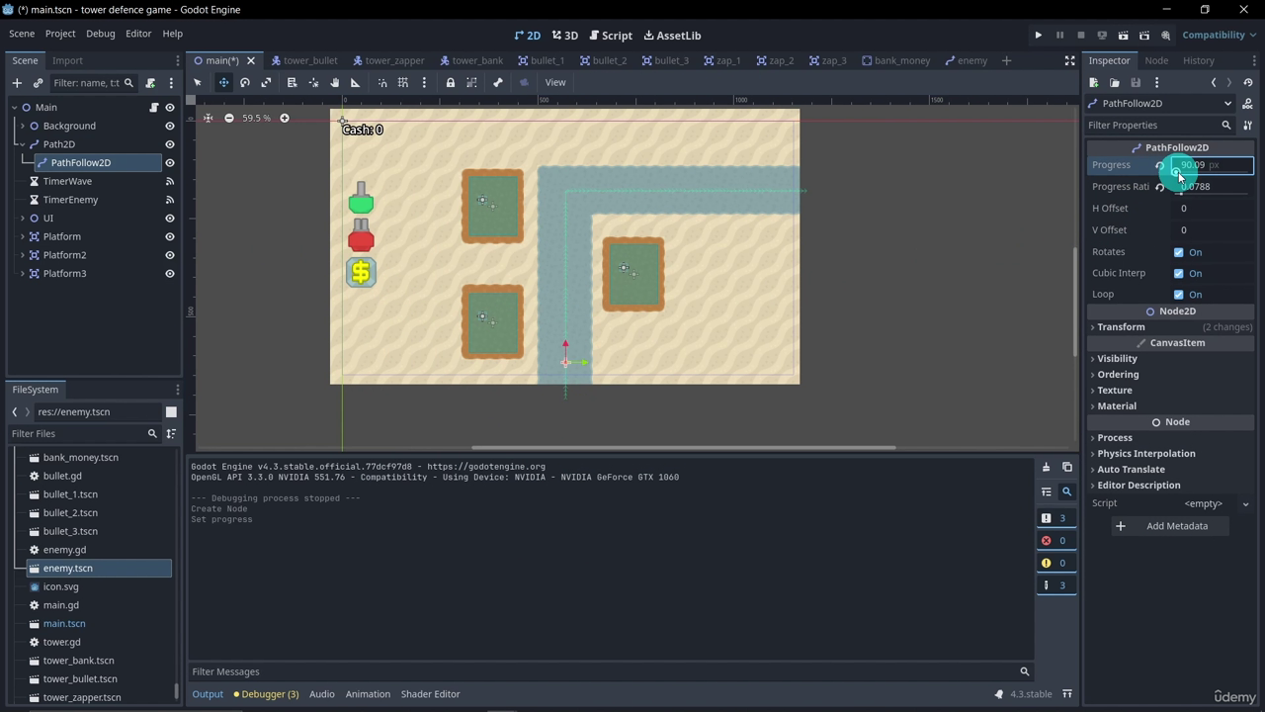The width and height of the screenshot is (1265, 712).
Task: Collapse the Path2D node in scene tree
Action: point(22,144)
